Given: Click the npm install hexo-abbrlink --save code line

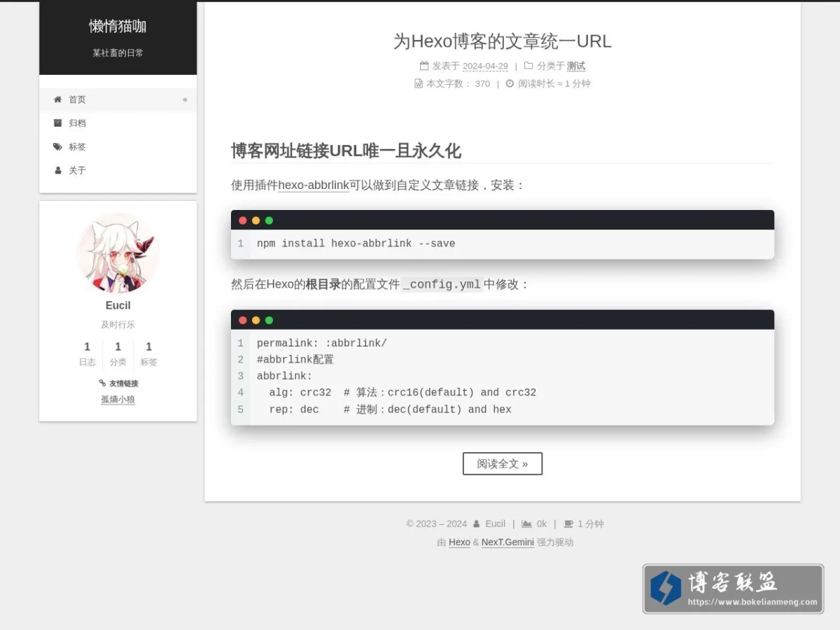Looking at the screenshot, I should [x=356, y=244].
